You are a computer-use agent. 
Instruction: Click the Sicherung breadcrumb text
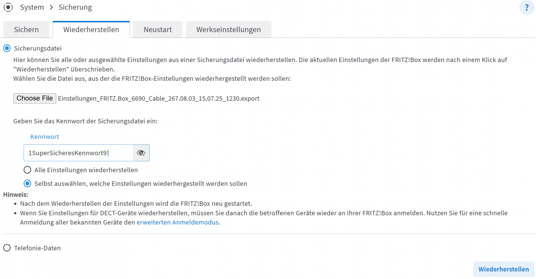(x=75, y=8)
